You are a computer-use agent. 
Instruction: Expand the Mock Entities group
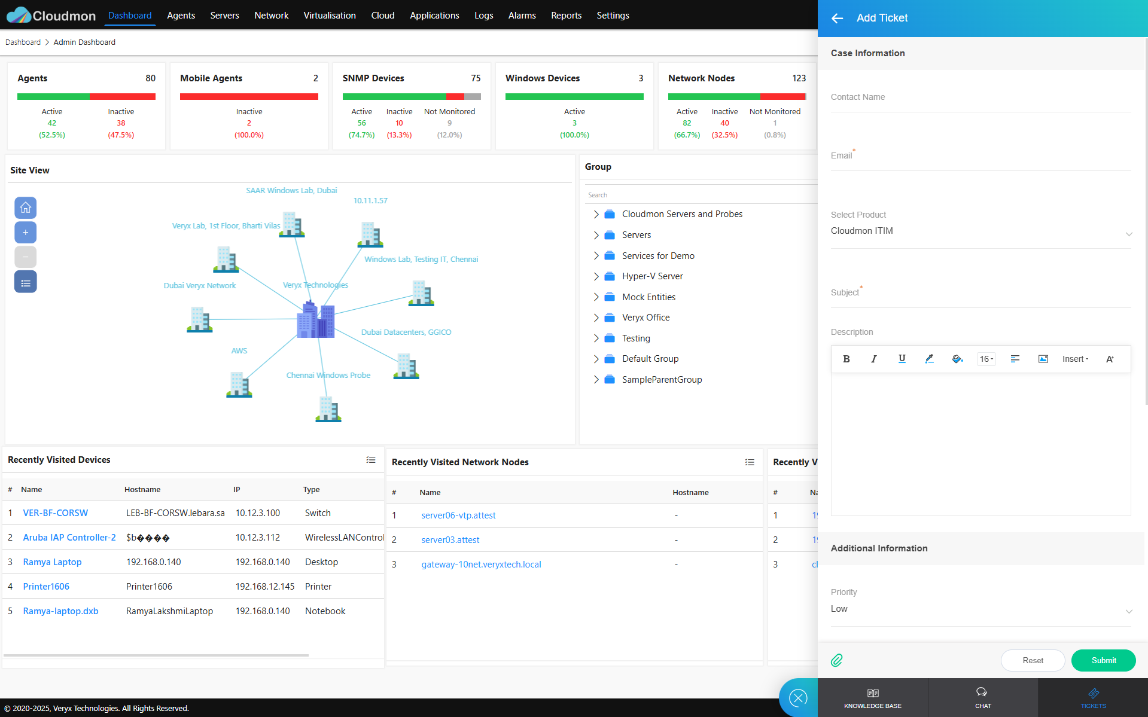click(596, 297)
